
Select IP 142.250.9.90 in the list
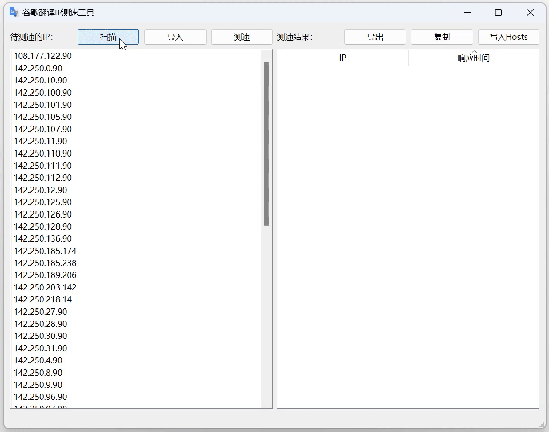click(x=38, y=385)
